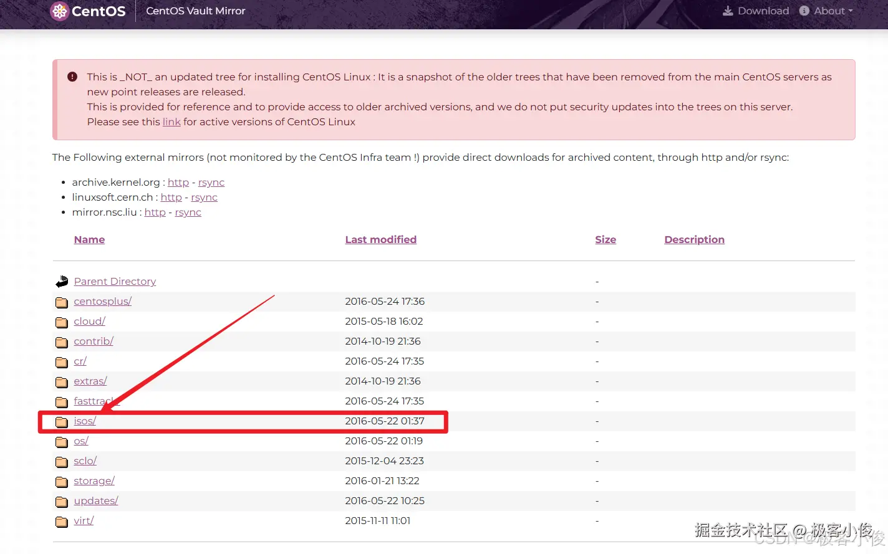
Task: Open the centosplus/ directory
Action: tap(103, 301)
